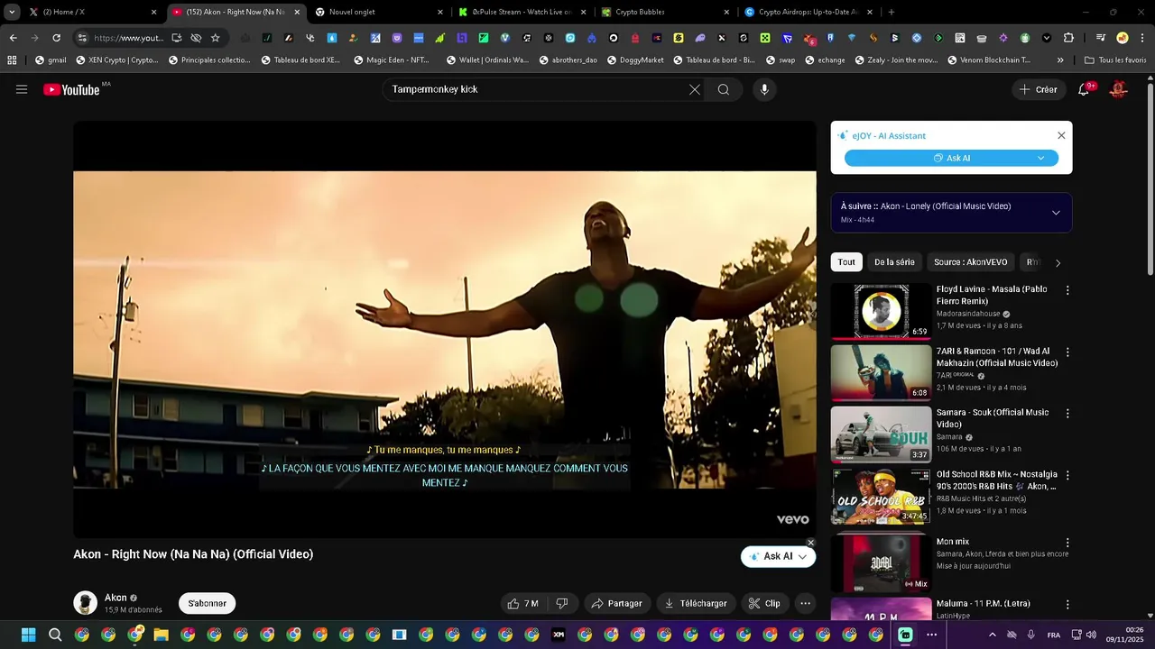Select the Tout filter chip
Image resolution: width=1155 pixels, height=649 pixels.
(x=846, y=262)
